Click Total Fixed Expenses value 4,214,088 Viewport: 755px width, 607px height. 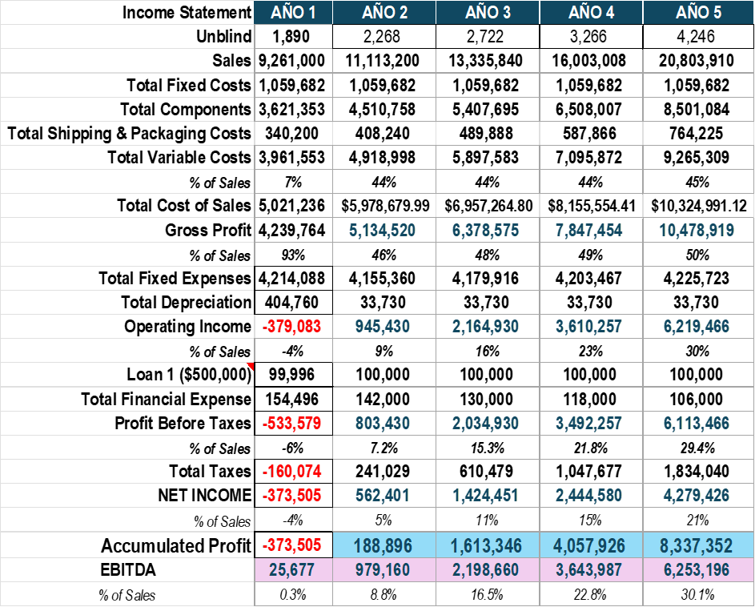tap(291, 279)
